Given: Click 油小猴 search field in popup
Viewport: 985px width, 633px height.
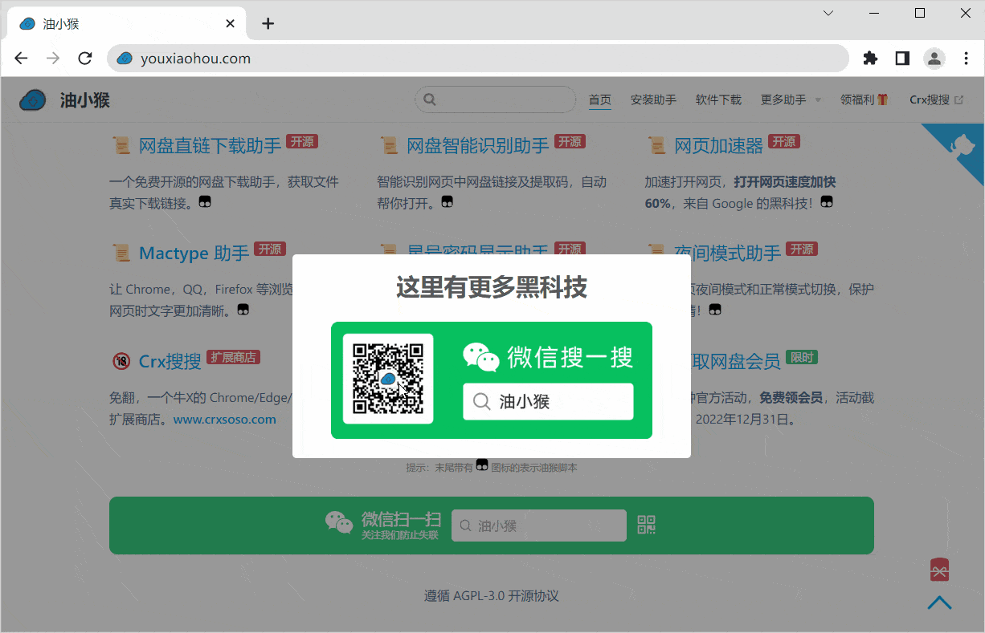Looking at the screenshot, I should click(548, 401).
